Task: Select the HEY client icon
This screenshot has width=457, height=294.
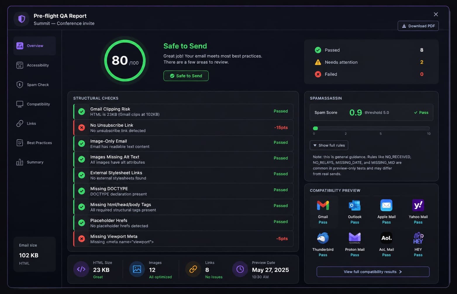Action: (418, 238)
